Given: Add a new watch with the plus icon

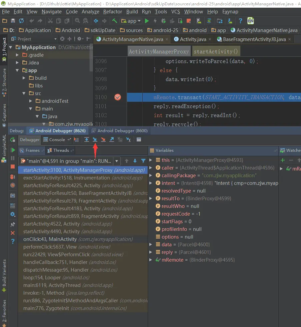Looking at the screenshot, I should pos(283,160).
